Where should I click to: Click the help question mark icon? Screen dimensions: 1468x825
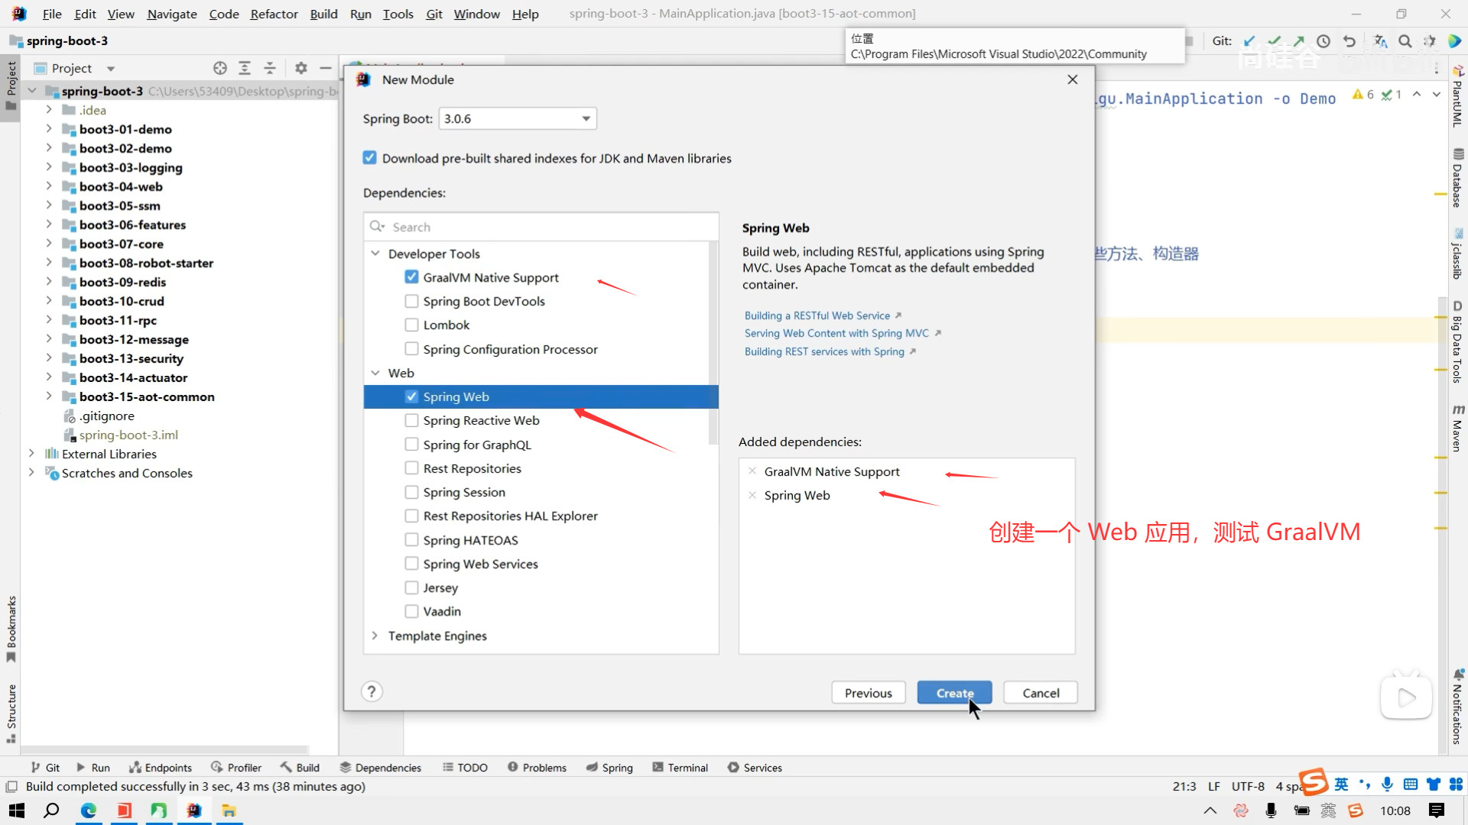click(372, 692)
